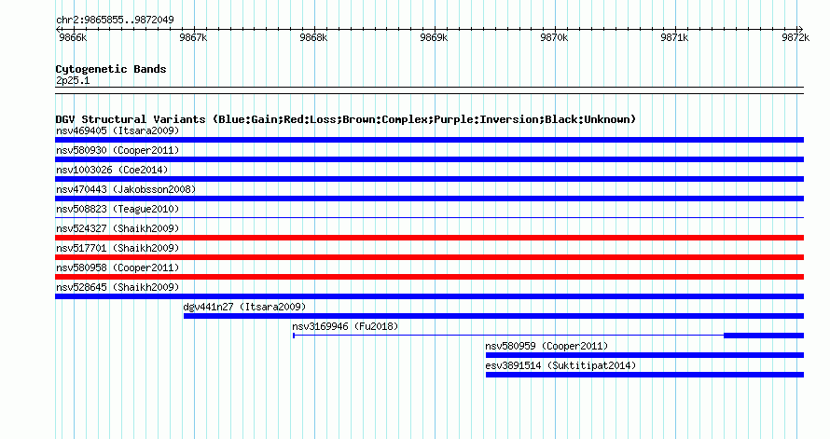Image resolution: width=830 pixels, height=439 pixels.
Task: Open the nsv524327 (Shaikh2009) label
Action: (x=118, y=228)
